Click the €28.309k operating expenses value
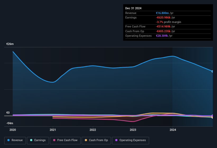The width and height of the screenshot is (217, 148). [162, 36]
